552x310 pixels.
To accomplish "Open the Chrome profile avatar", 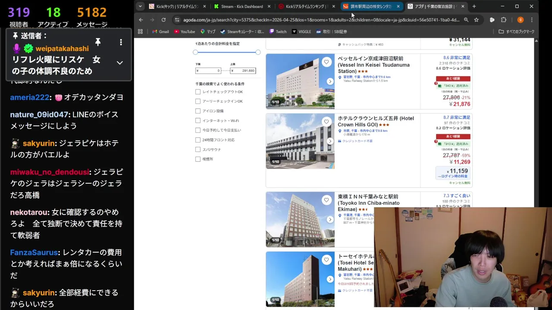I will coord(521,20).
